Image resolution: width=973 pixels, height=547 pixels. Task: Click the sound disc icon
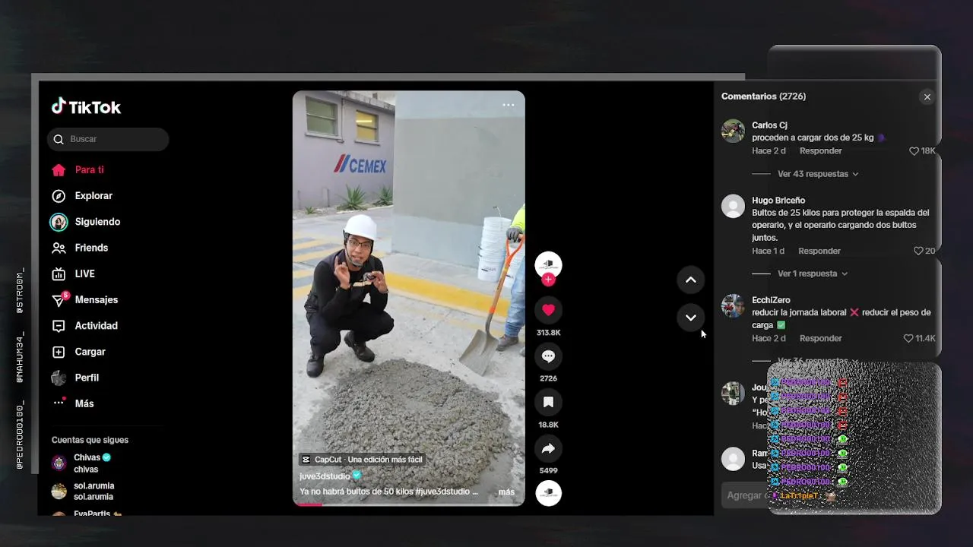pos(548,493)
